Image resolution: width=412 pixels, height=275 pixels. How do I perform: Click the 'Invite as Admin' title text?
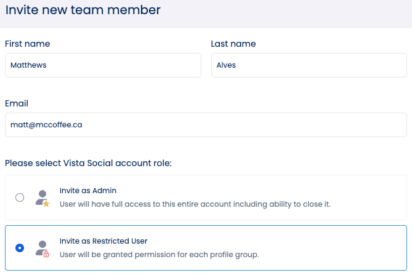88,191
